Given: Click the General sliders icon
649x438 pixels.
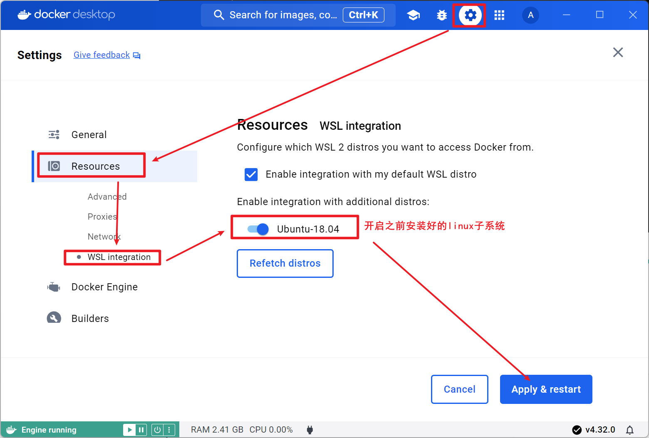Looking at the screenshot, I should 54,134.
